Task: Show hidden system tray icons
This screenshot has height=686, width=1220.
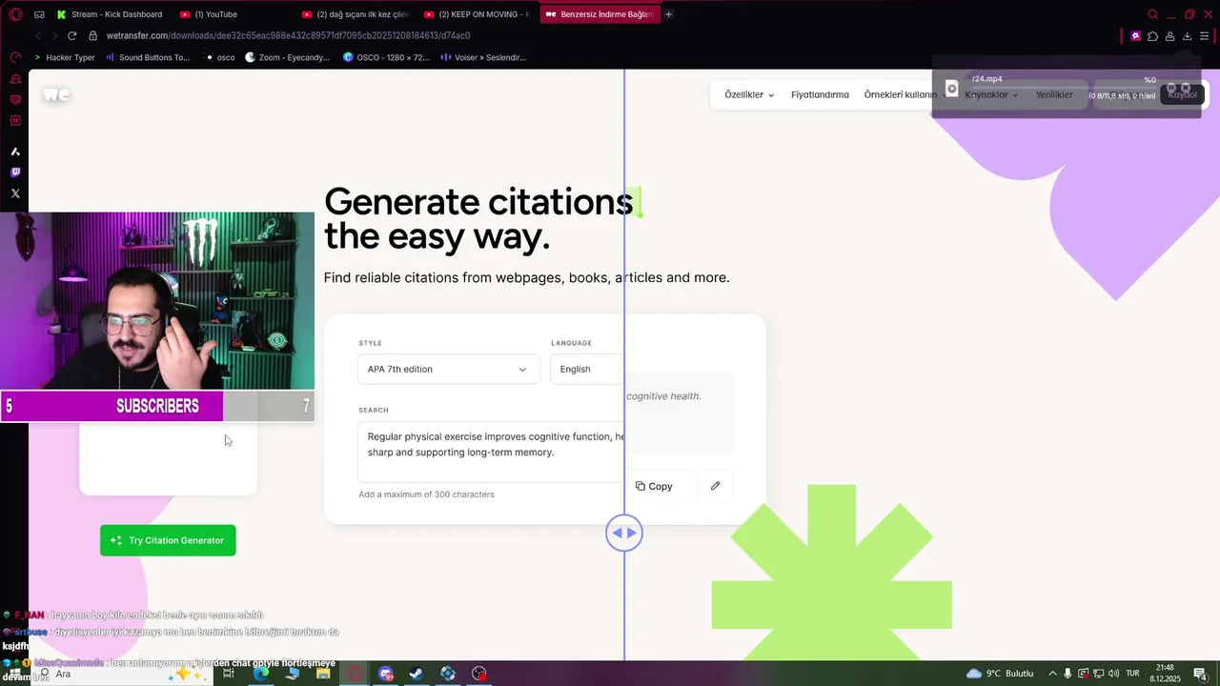Action: pos(1052,674)
